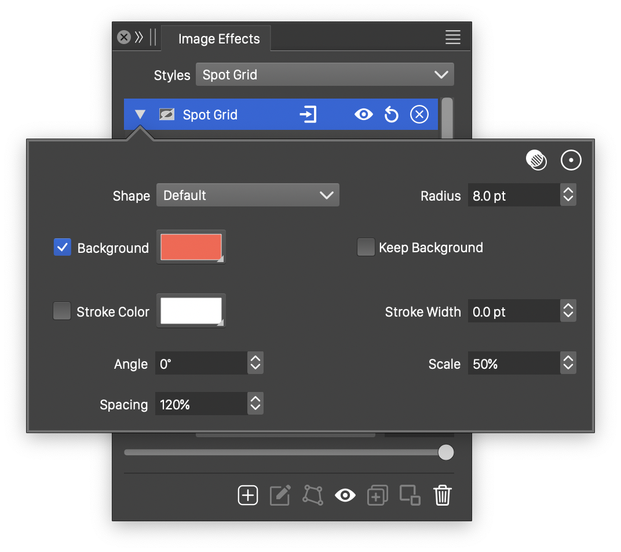This screenshot has width=621, height=552.
Task: Click the Radius value field
Action: 513,195
